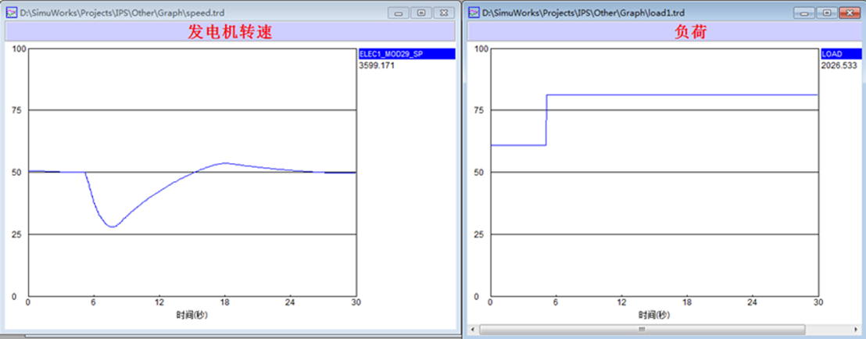Viewport: 866px width, 339px height.
Task: Select the ELEC1_MOD29_SP legend entry
Action: pyautogui.click(x=406, y=54)
